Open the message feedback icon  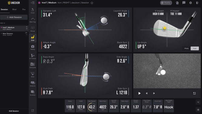184,3
